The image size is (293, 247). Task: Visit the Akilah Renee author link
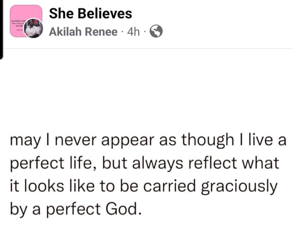point(83,32)
